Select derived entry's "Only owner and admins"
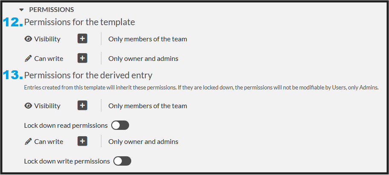The width and height of the screenshot is (389, 175). (x=143, y=141)
